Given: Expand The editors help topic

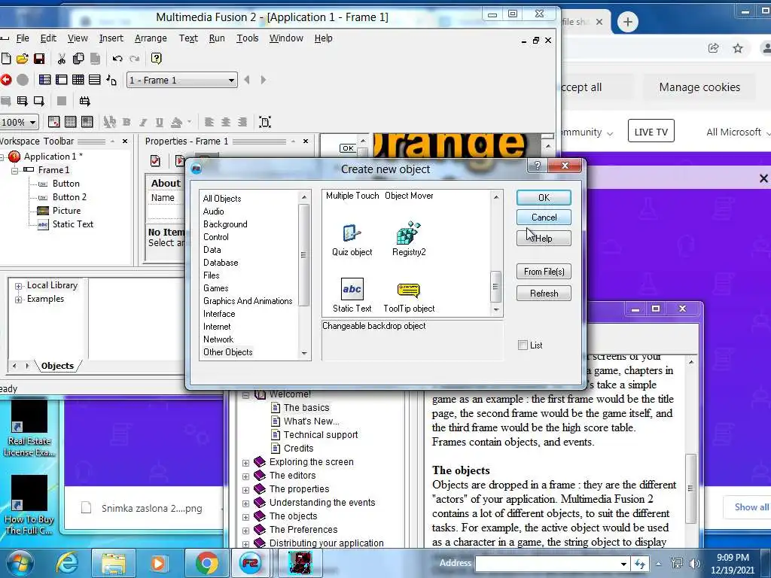Looking at the screenshot, I should click(x=246, y=476).
